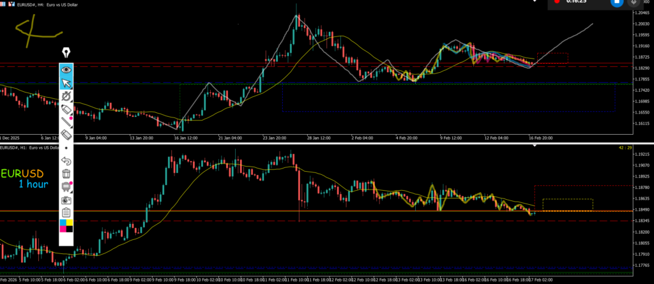Stop the screen recording
Viewport: 654px width, 284px height.
[616, 3]
